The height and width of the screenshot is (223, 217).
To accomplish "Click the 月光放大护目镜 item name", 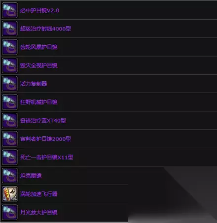I will [x=39, y=213].
